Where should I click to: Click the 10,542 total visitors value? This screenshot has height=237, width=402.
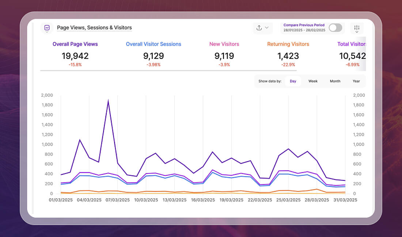[353, 56]
